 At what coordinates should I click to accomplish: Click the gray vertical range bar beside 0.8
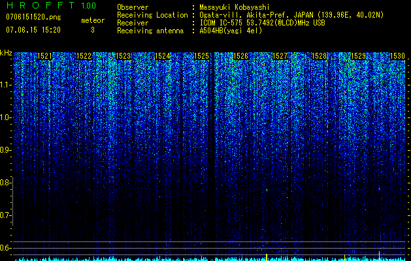(12, 201)
